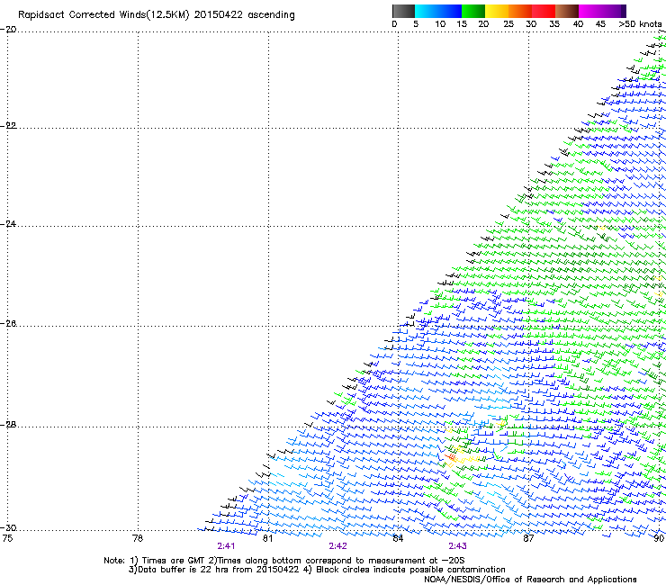Pick the red 30-35 knots legend segment
This screenshot has width=666, height=585.
tap(544, 11)
